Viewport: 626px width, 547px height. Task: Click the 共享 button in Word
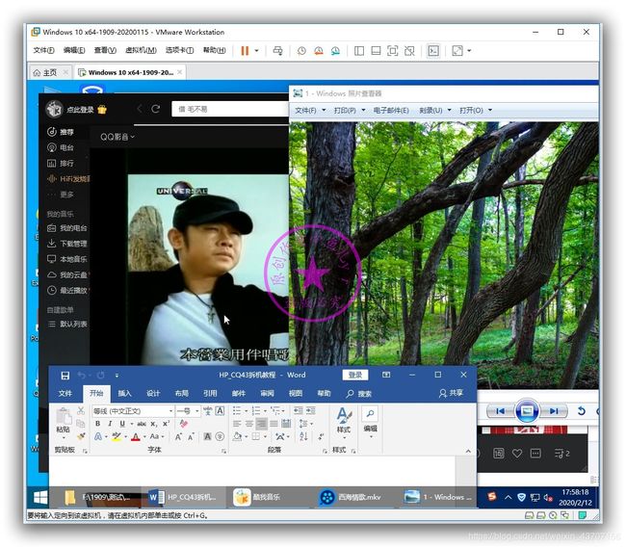tap(451, 393)
